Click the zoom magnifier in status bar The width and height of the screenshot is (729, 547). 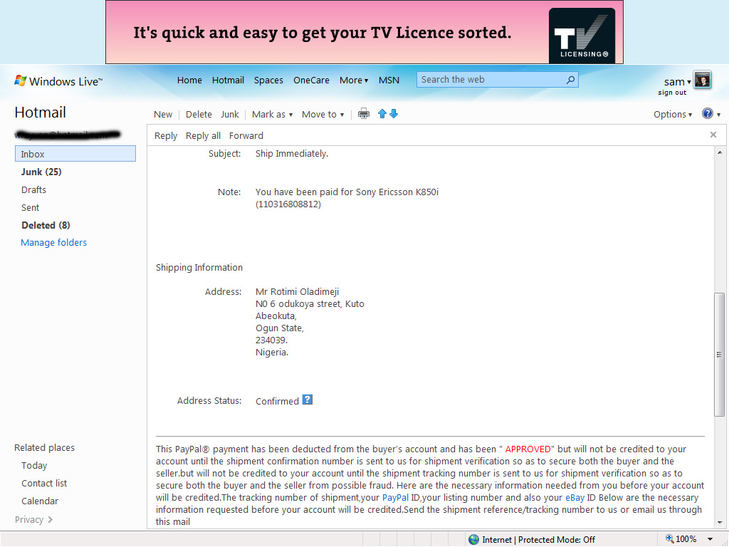click(669, 538)
